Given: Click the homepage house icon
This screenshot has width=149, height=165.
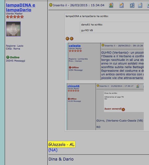Looking at the screenshot, I should (x=122, y=5).
